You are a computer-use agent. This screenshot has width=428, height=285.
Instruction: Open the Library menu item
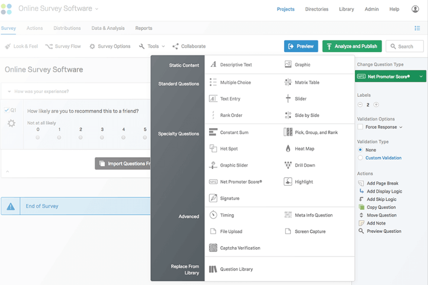click(x=346, y=9)
